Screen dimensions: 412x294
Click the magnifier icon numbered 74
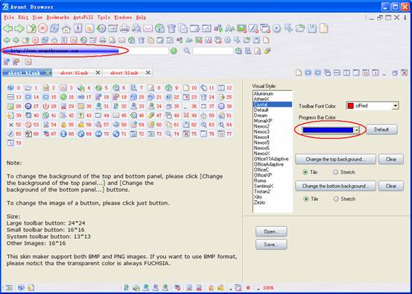click(x=168, y=134)
